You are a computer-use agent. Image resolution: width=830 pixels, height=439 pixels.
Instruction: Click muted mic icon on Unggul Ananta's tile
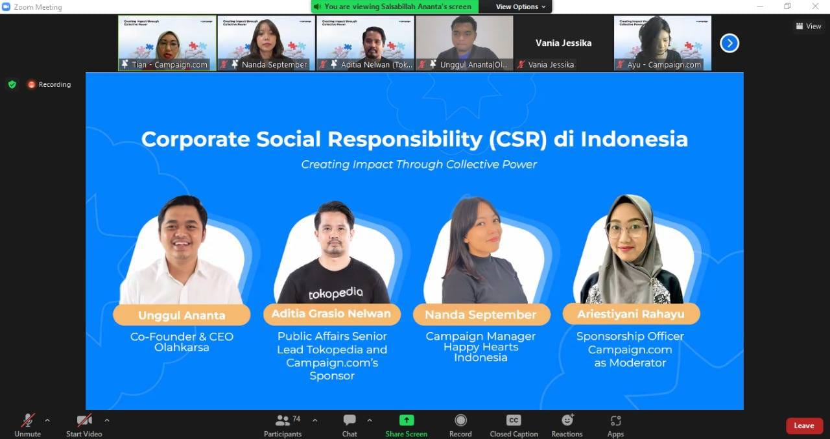pos(422,64)
